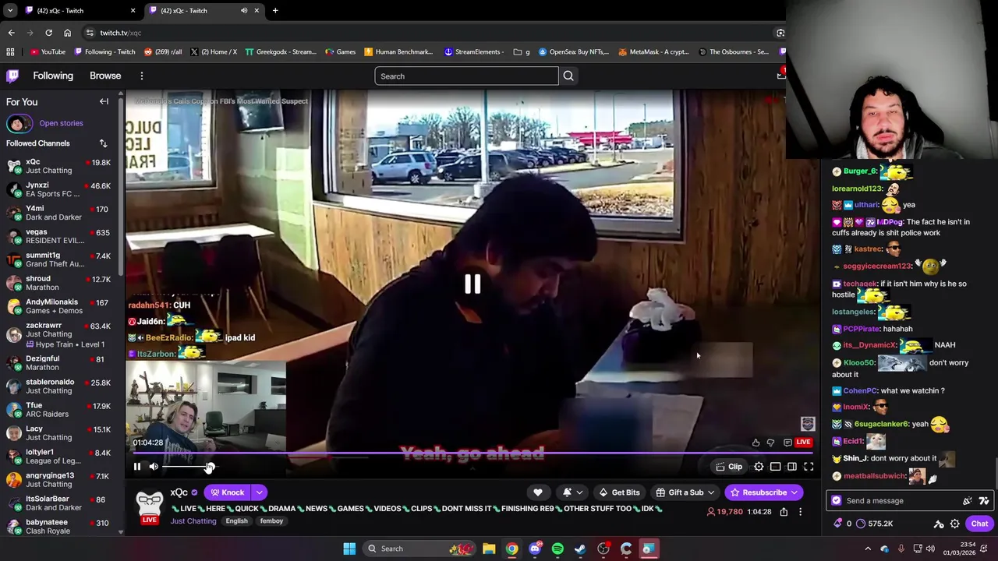This screenshot has width=998, height=561.
Task: Go back in the browser
Action: point(11,33)
